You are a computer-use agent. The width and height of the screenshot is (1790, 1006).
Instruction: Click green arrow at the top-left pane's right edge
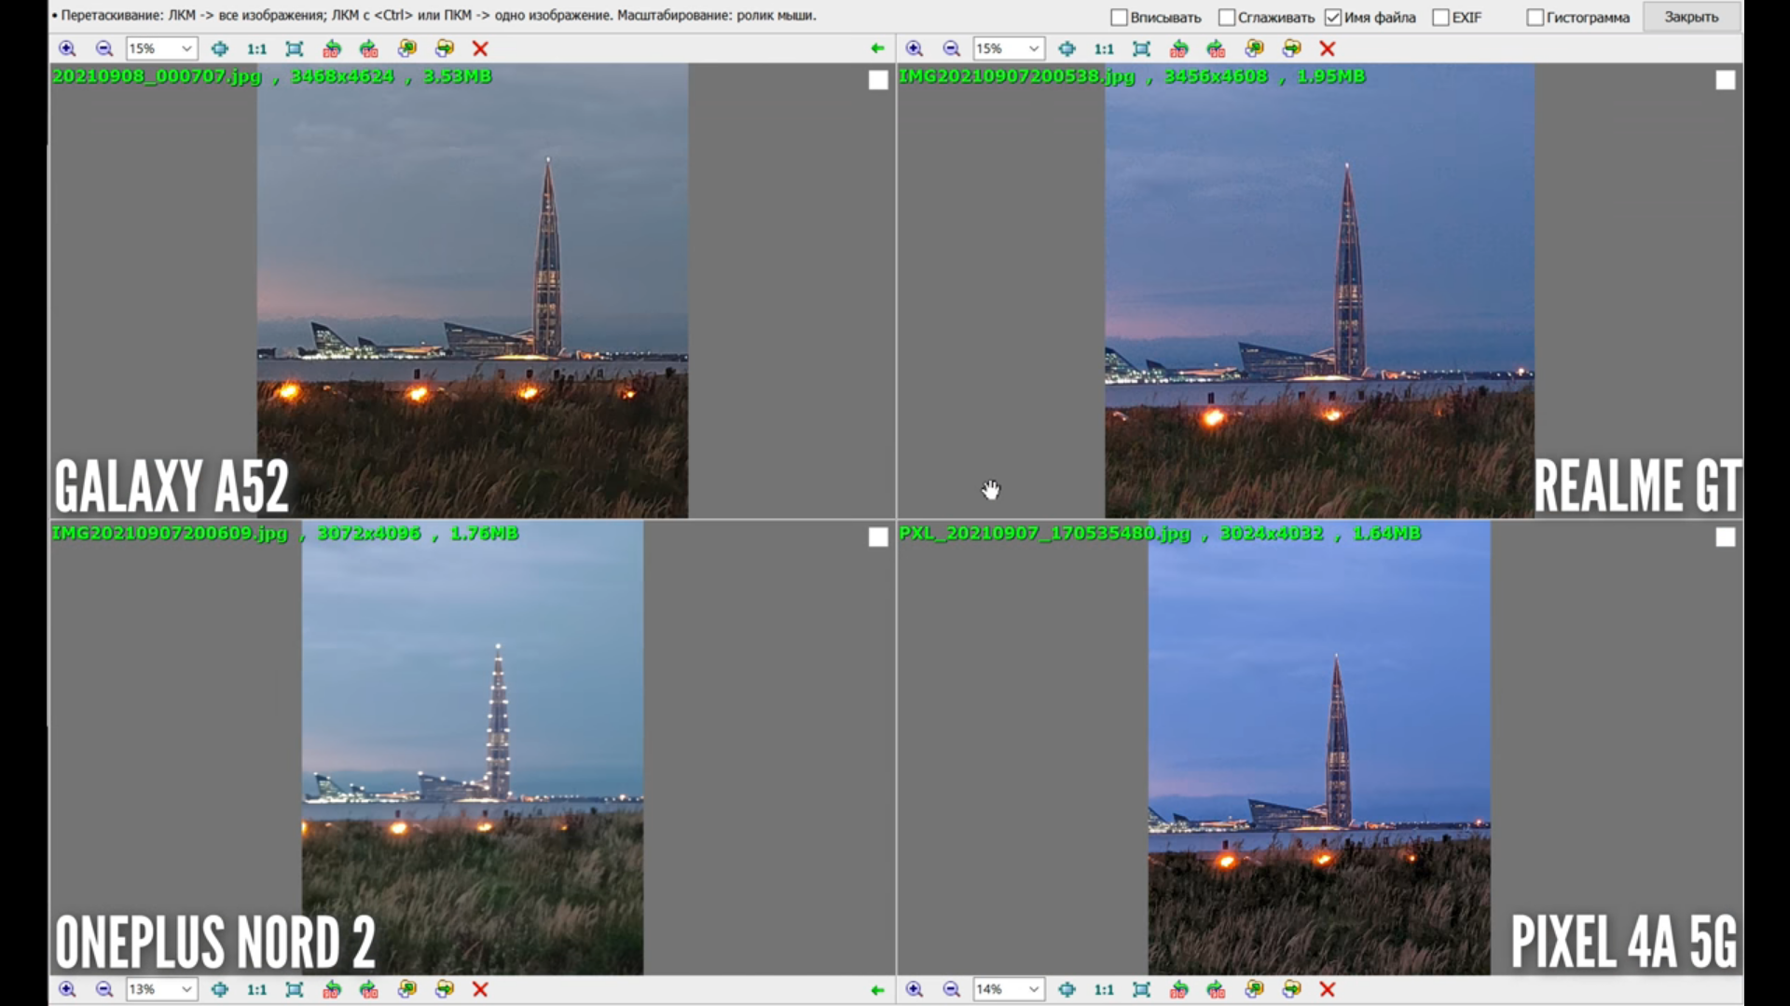point(877,48)
